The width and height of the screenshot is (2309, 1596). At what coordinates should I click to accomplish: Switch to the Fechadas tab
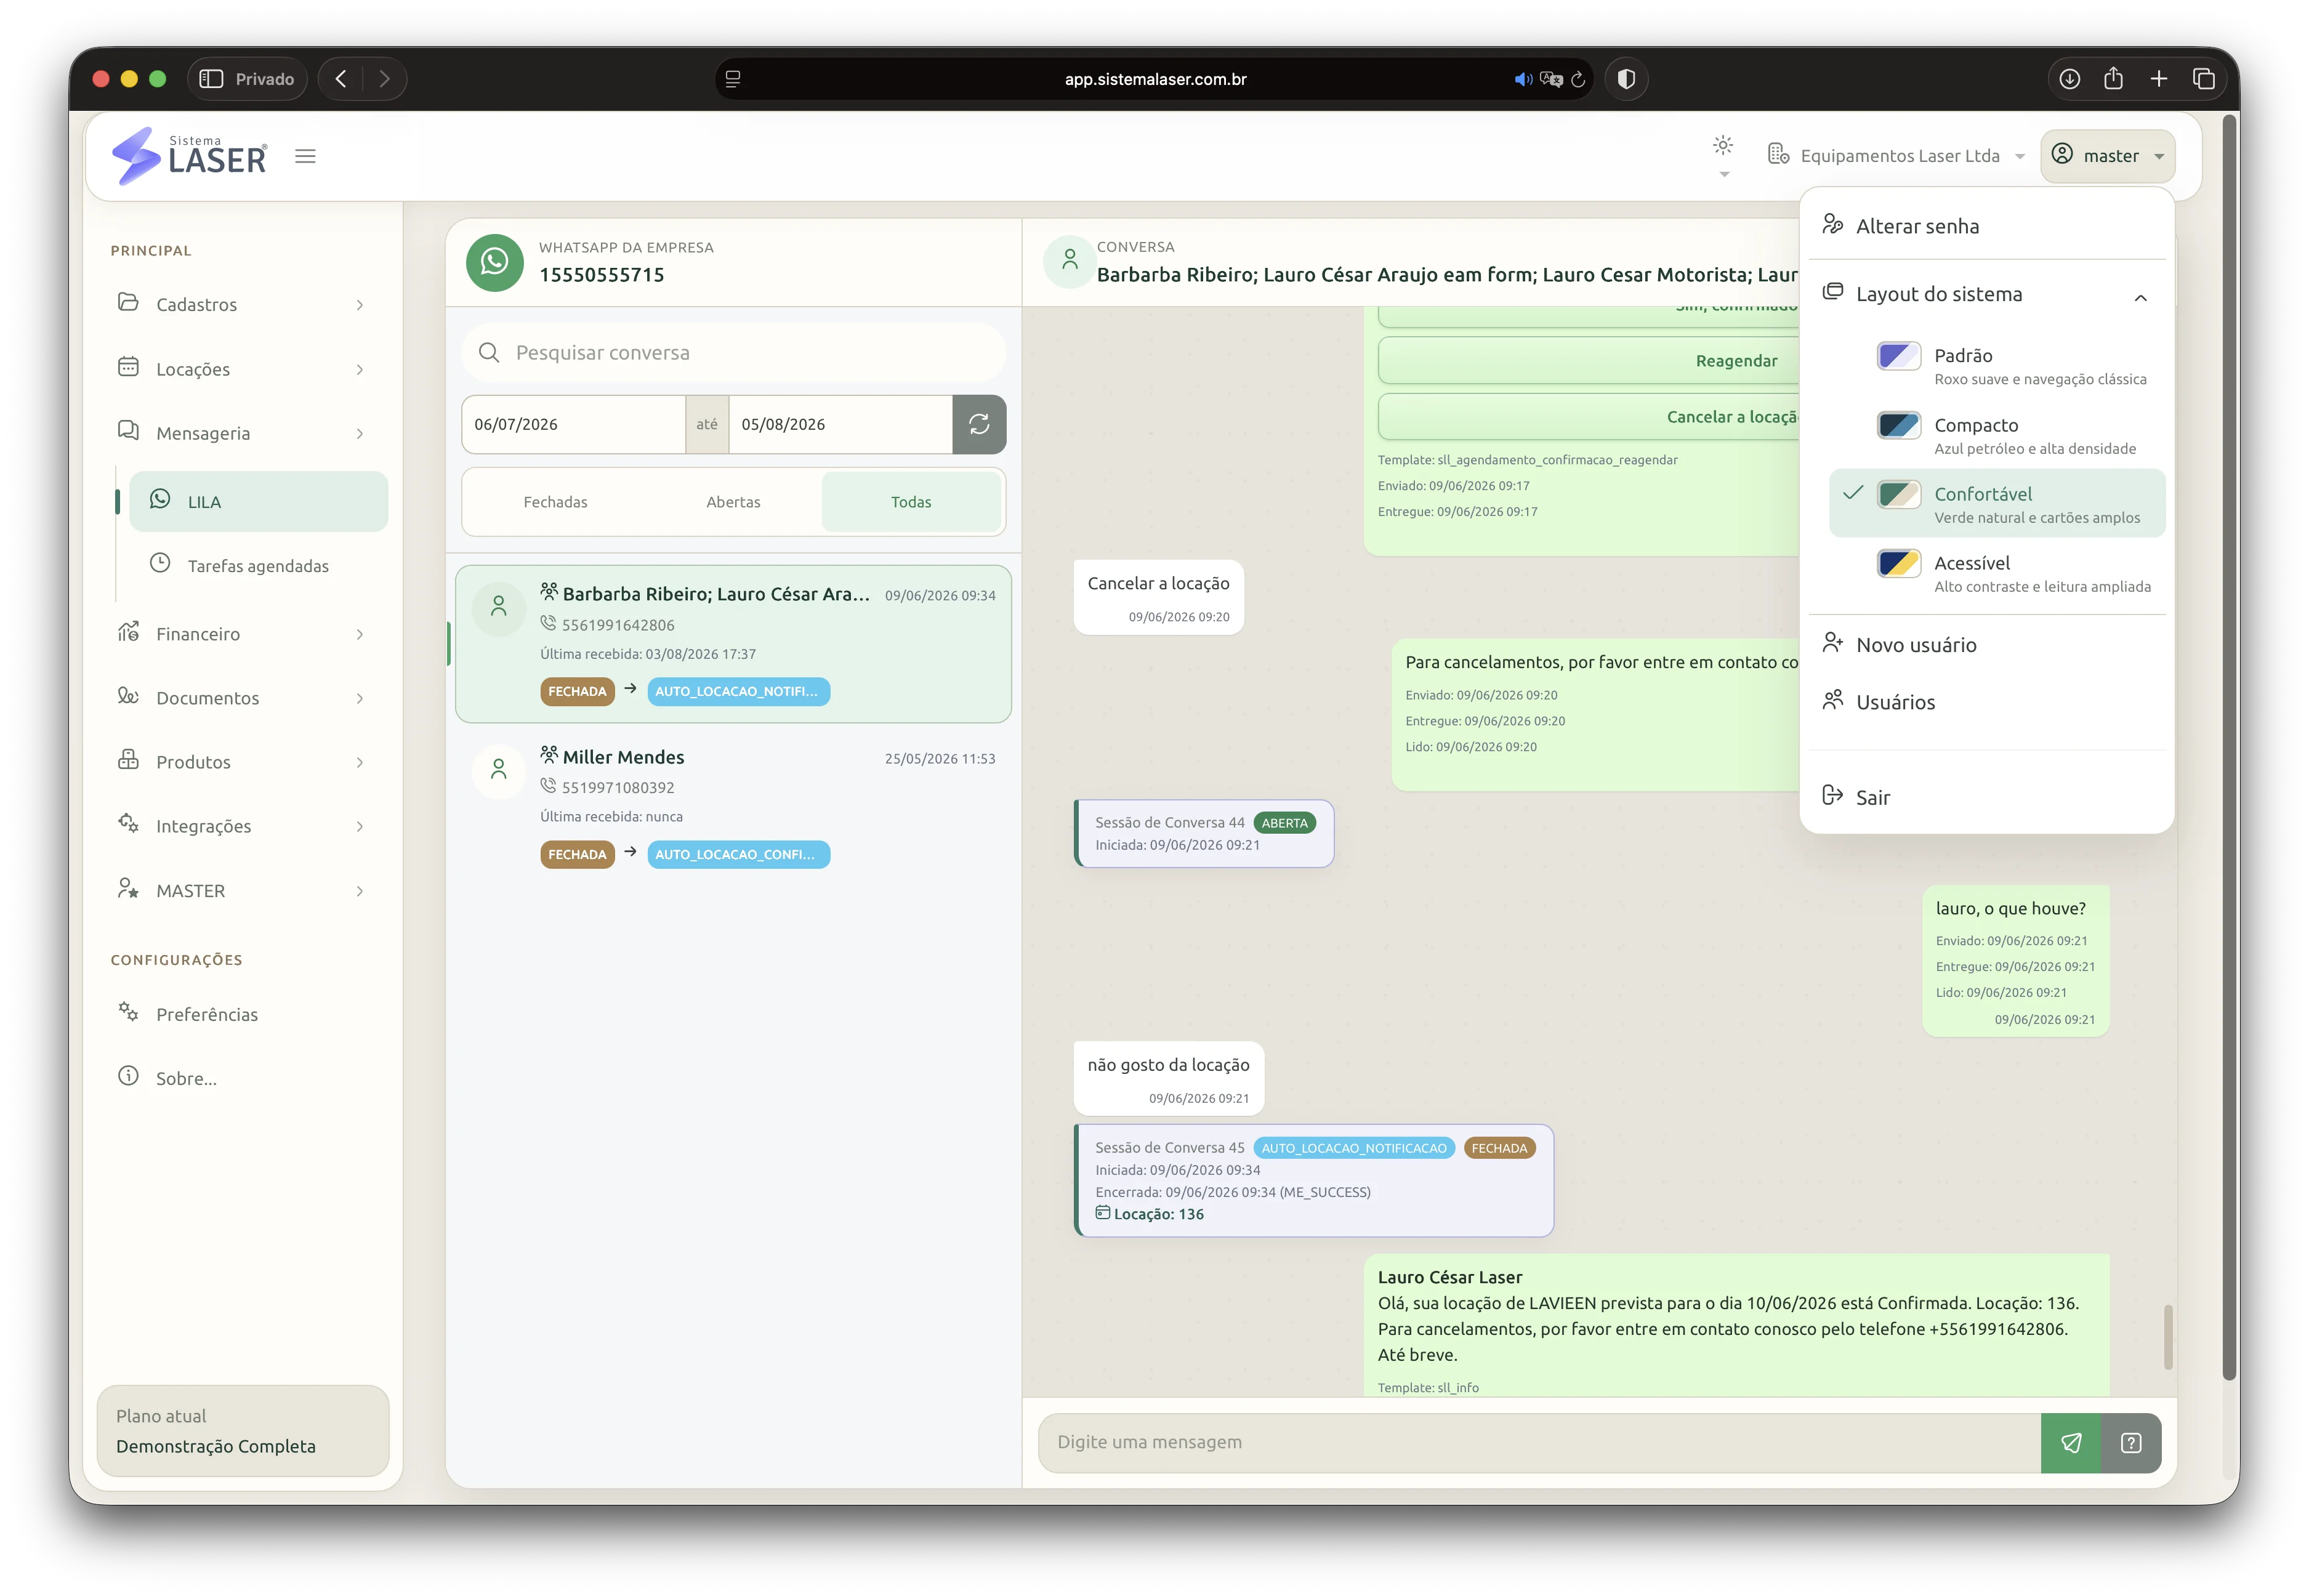pos(555,502)
